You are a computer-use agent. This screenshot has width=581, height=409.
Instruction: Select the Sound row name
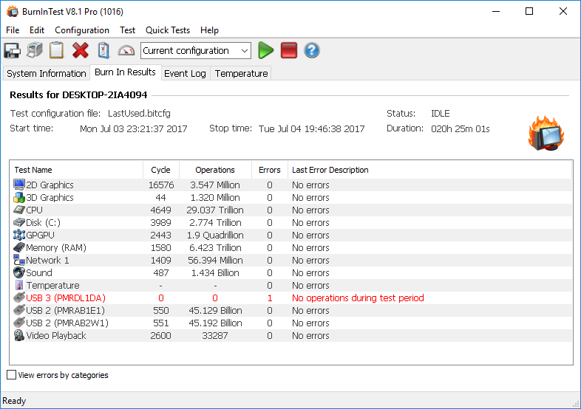click(x=39, y=273)
